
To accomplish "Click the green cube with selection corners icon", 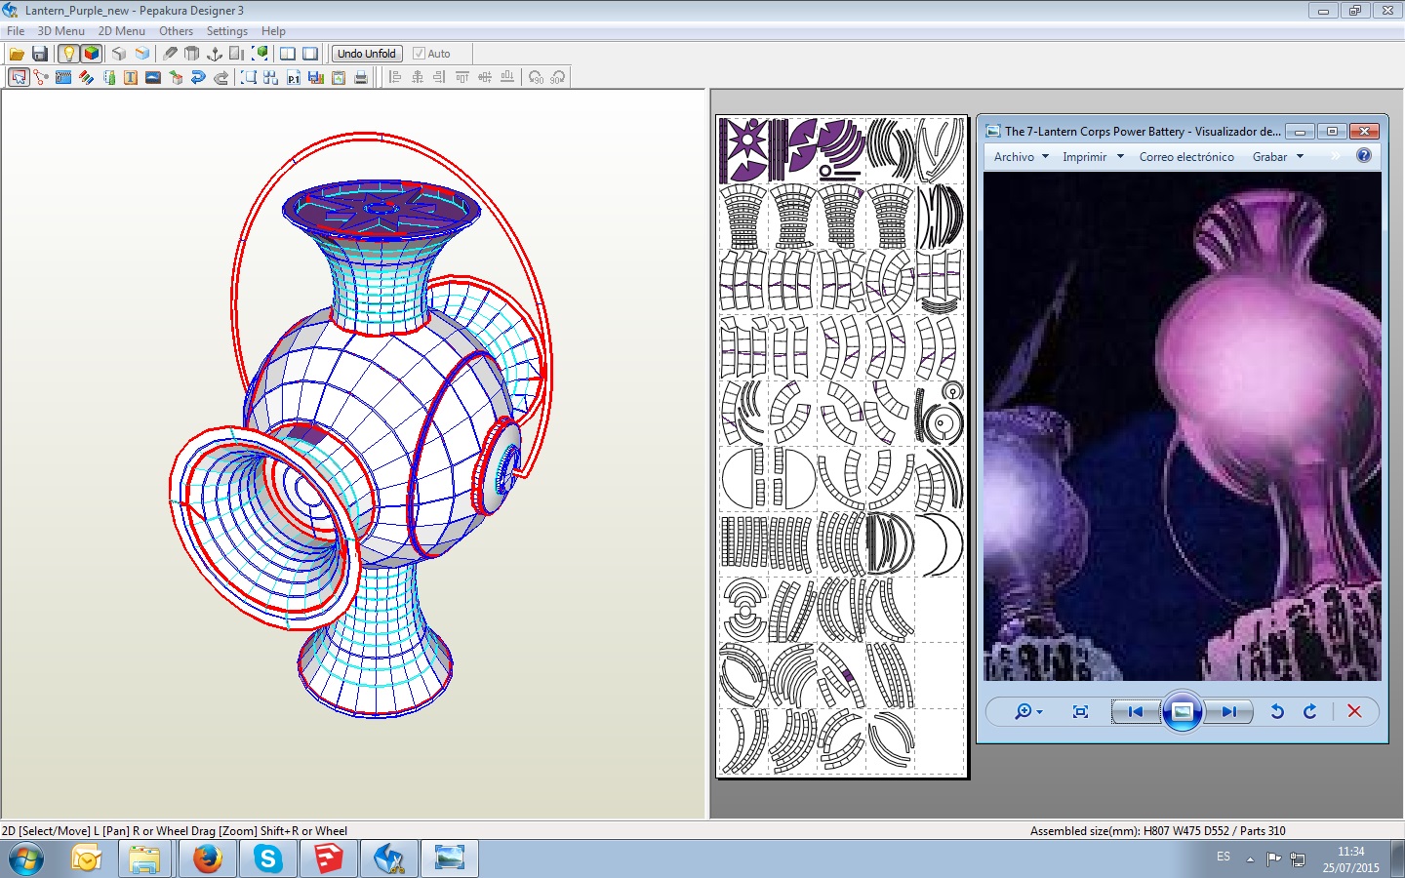I will [261, 54].
